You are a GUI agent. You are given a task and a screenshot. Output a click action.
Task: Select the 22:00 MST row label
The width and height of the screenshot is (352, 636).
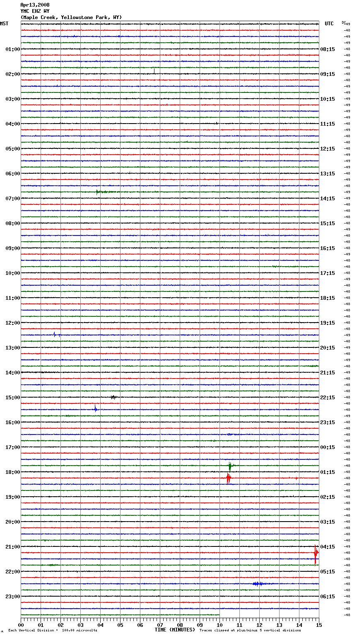pyautogui.click(x=13, y=572)
